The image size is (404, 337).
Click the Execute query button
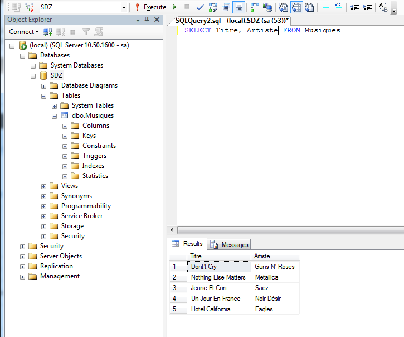[x=150, y=7]
